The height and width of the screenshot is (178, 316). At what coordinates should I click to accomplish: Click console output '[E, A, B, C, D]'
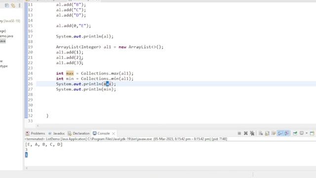[44, 144]
